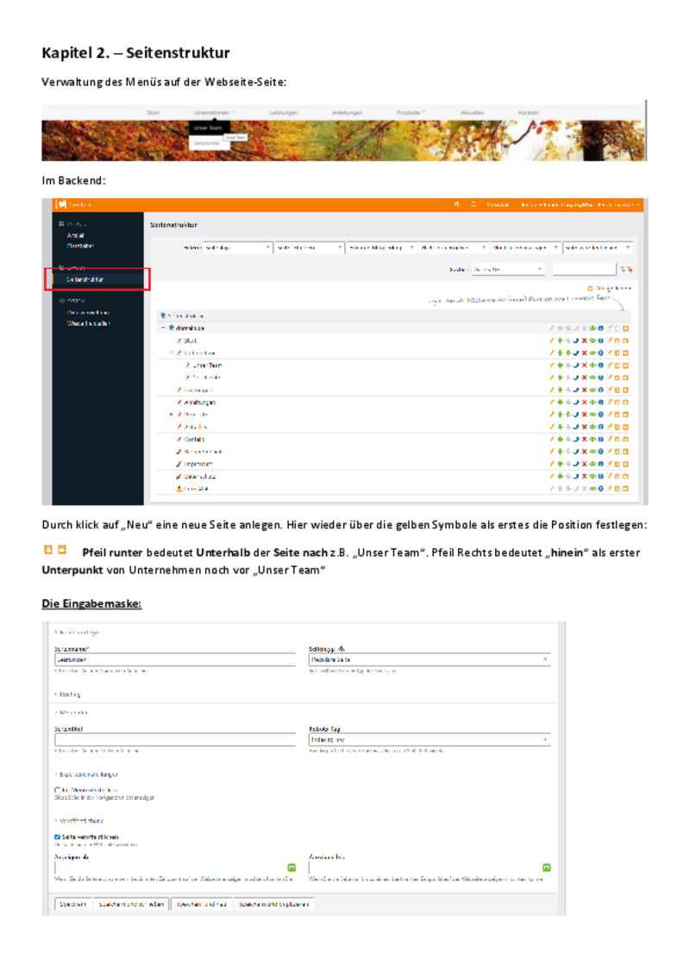Screen dimensions: 690x976
Task: Open Artikel in backend sidebar
Action: pos(75,235)
